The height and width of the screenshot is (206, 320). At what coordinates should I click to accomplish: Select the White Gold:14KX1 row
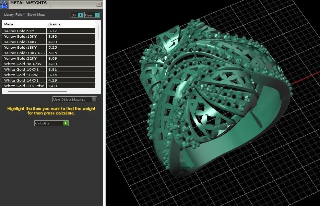pyautogui.click(x=49, y=80)
